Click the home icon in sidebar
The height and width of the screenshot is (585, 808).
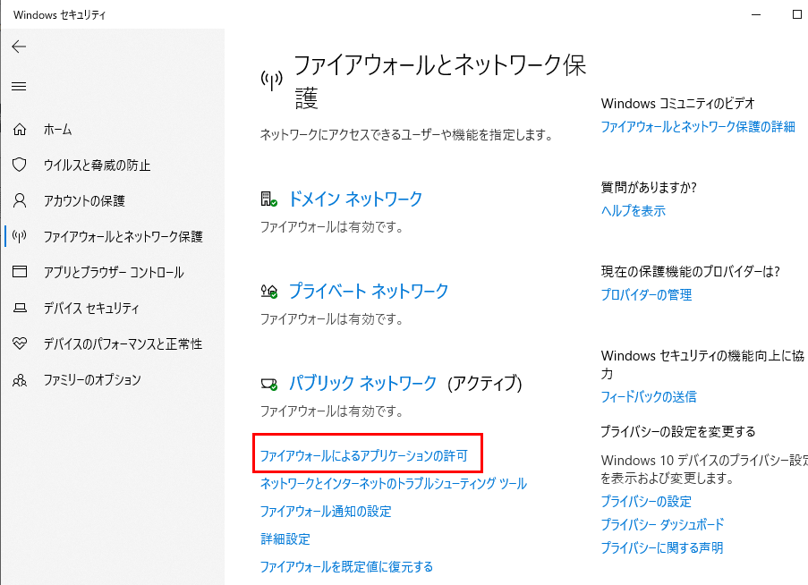(x=20, y=130)
